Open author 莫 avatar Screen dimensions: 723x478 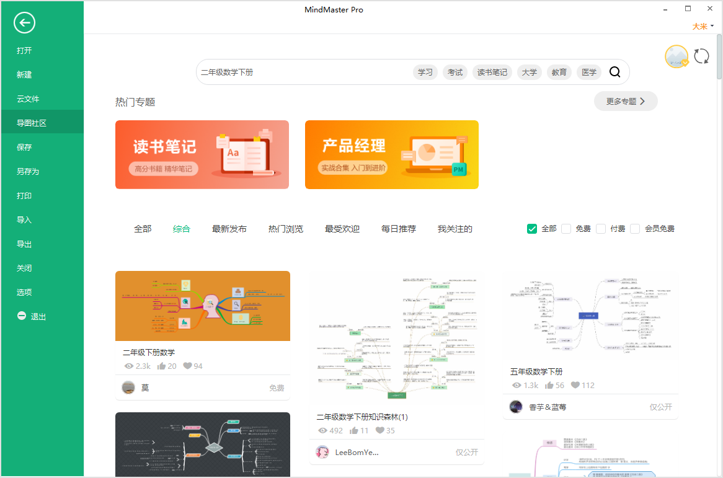[x=128, y=387]
